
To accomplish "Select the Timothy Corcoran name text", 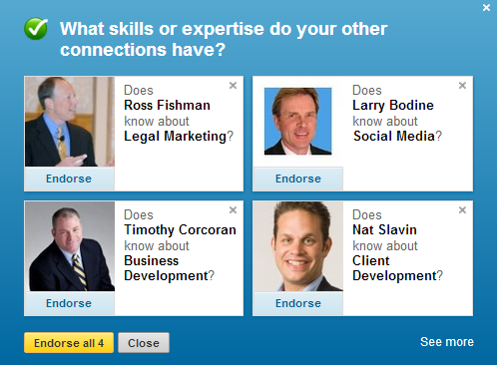I will tap(180, 230).
